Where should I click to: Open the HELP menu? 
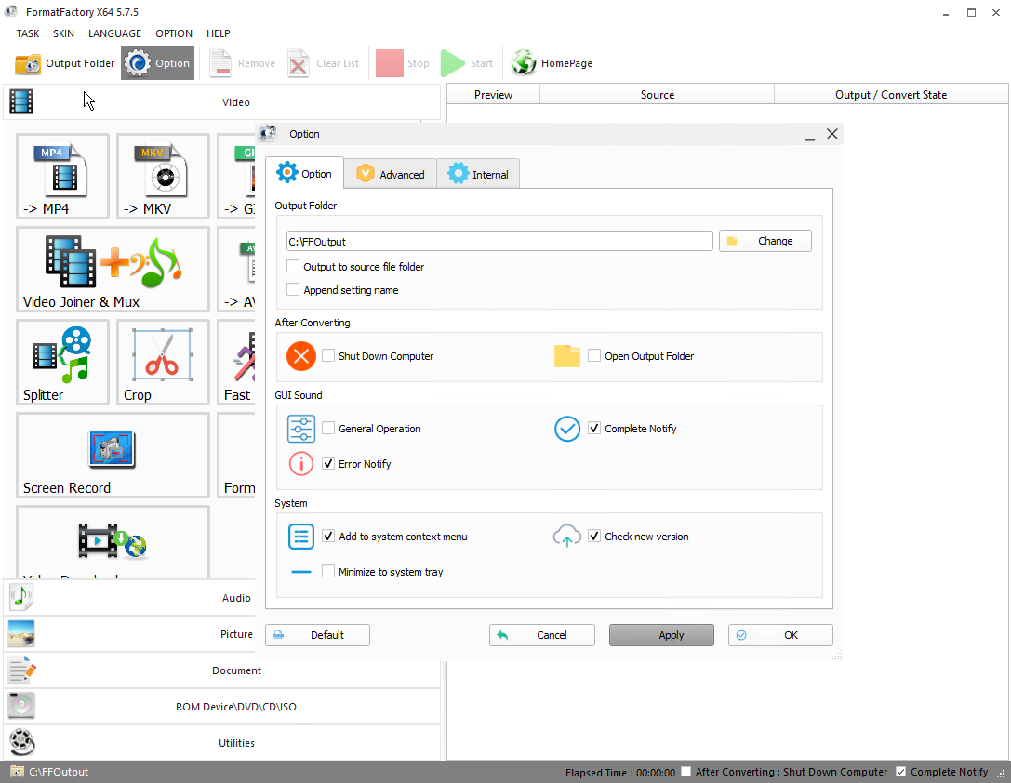(x=218, y=33)
